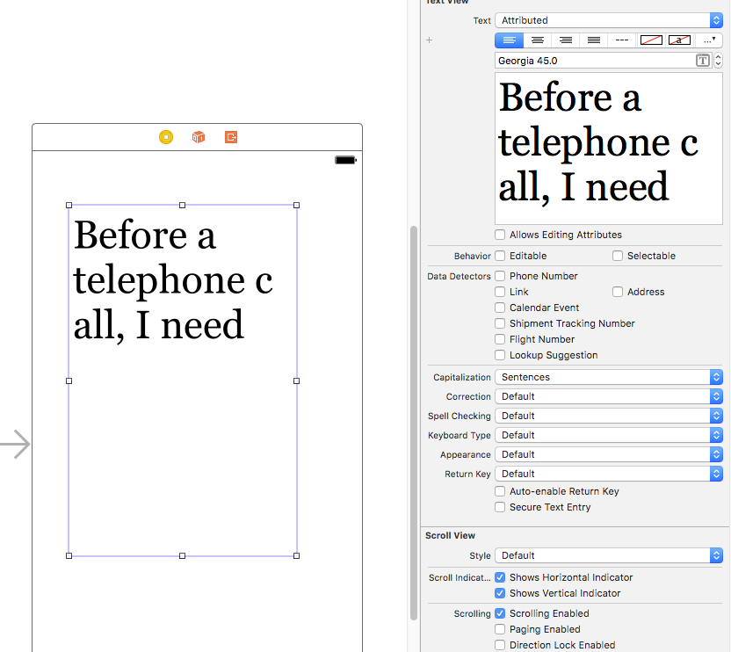
Task: Uncheck Shows Horizontal Indicator
Action: (500, 577)
